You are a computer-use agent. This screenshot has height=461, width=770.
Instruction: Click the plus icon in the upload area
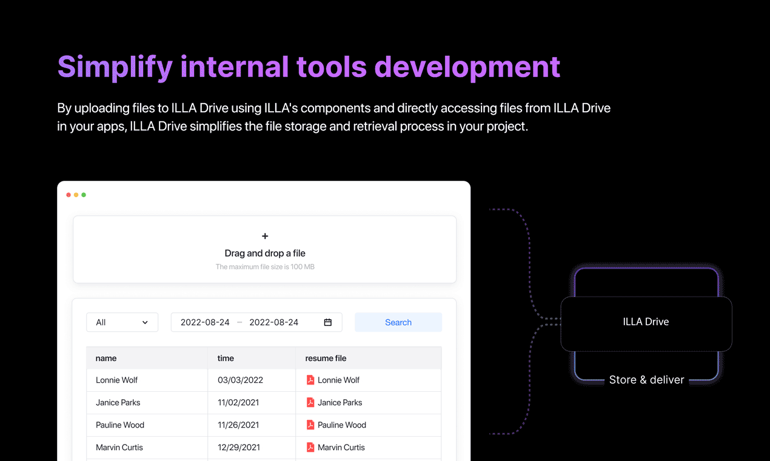265,236
